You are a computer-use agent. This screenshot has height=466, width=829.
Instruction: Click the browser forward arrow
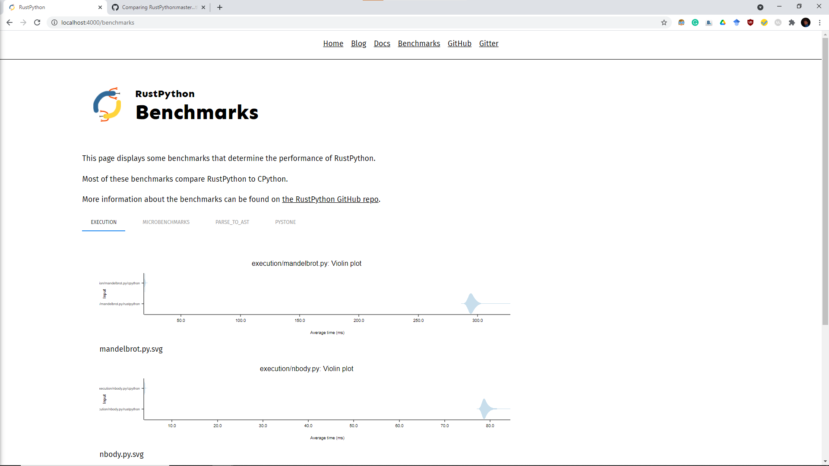click(23, 22)
